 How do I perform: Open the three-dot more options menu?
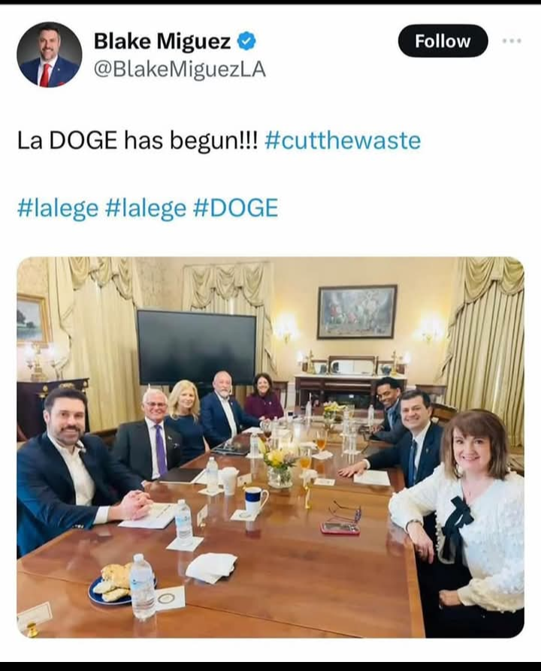pyautogui.click(x=512, y=41)
